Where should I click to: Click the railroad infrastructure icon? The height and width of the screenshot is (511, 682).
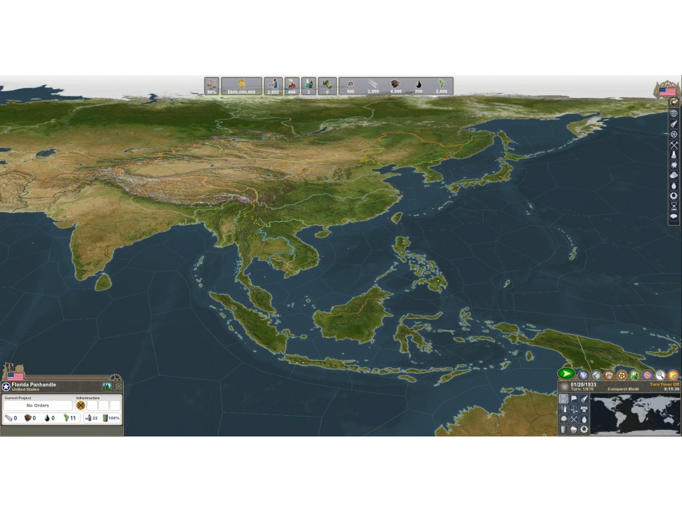coord(81,405)
